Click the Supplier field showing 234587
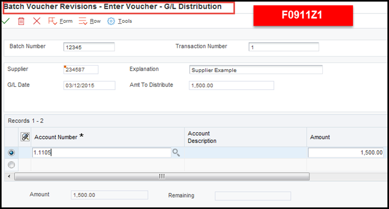389x209 pixels. click(x=81, y=69)
